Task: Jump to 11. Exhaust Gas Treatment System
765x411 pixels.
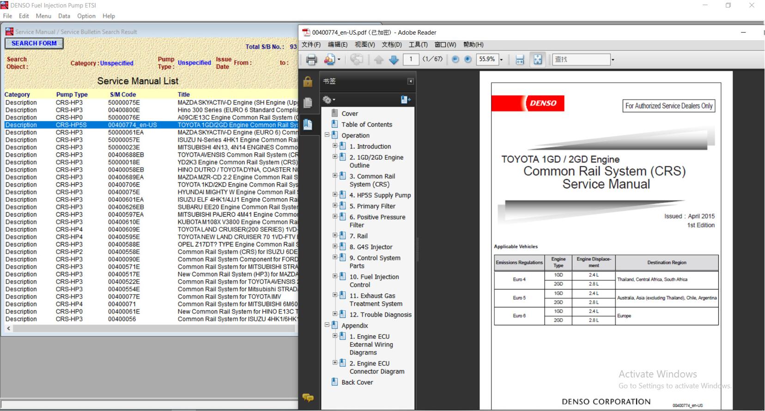Action: (x=376, y=300)
